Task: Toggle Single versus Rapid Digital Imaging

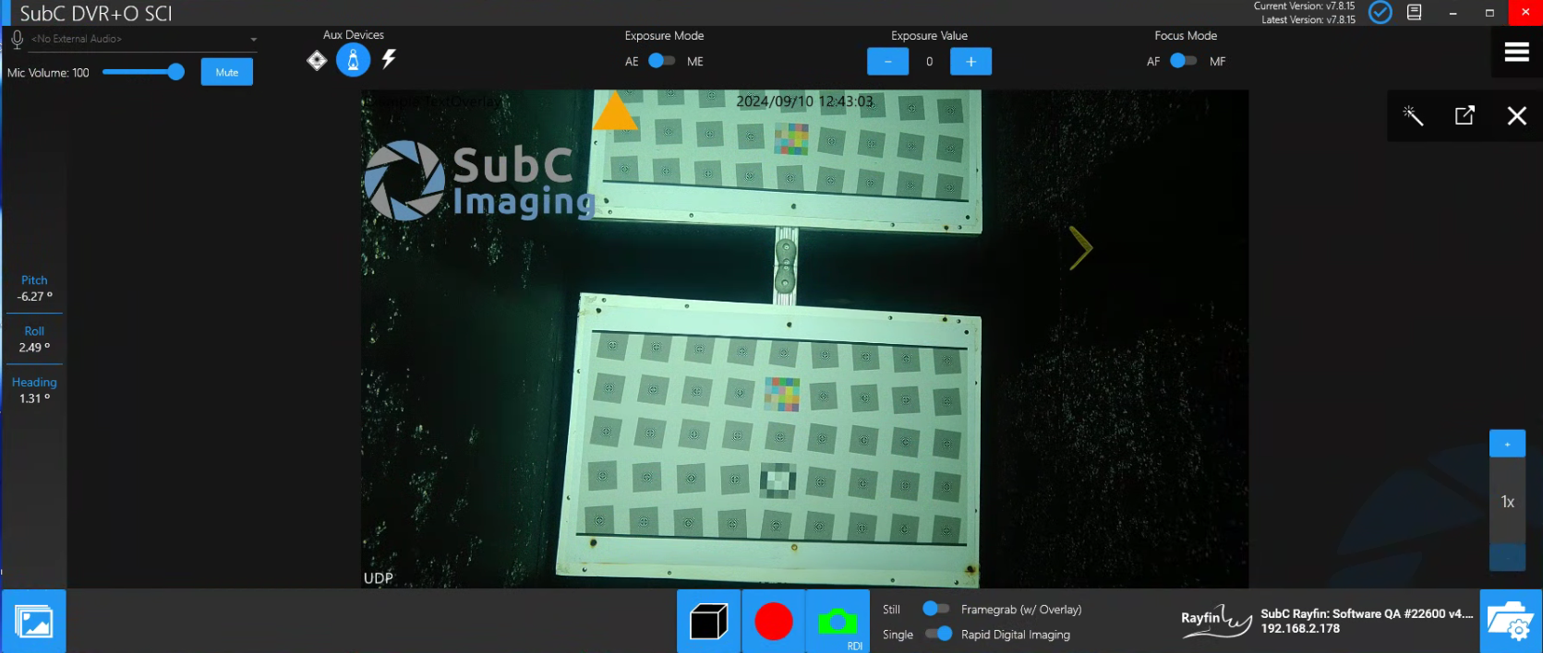Action: 938,634
